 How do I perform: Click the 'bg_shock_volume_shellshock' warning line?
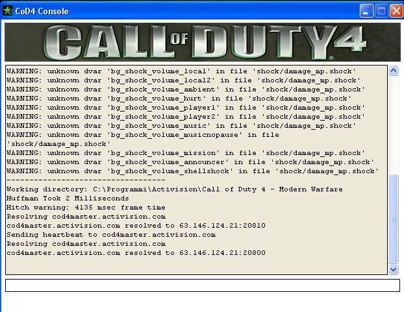tap(192, 171)
